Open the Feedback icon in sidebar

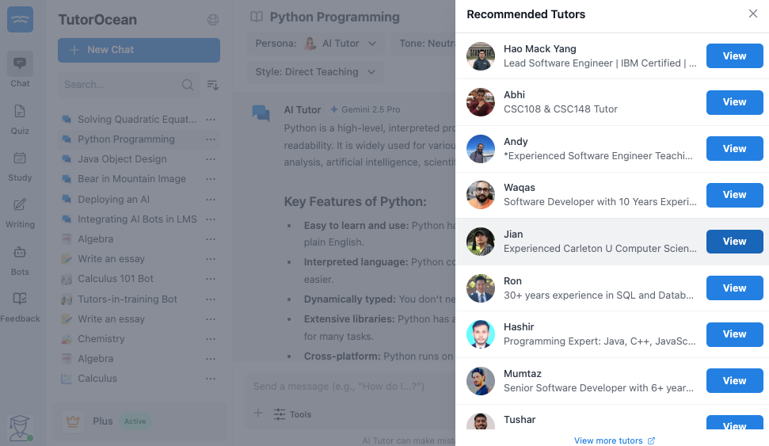pyautogui.click(x=20, y=305)
